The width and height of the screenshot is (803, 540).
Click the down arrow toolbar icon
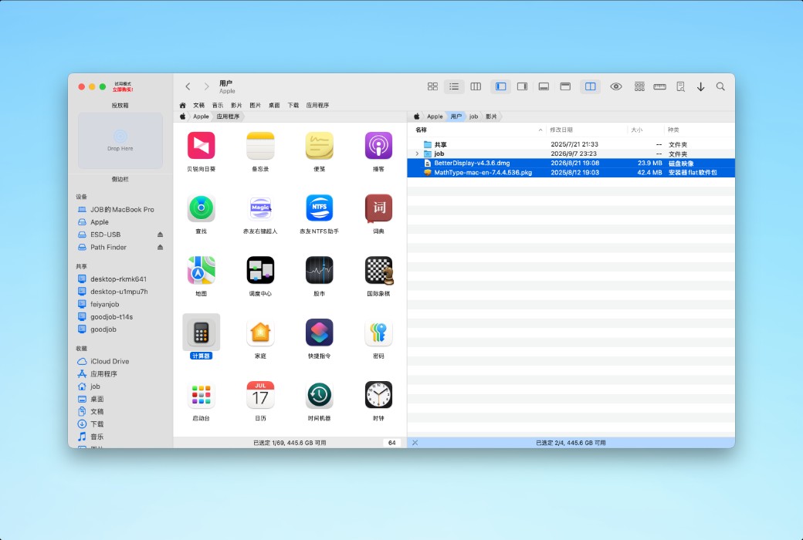pyautogui.click(x=700, y=86)
